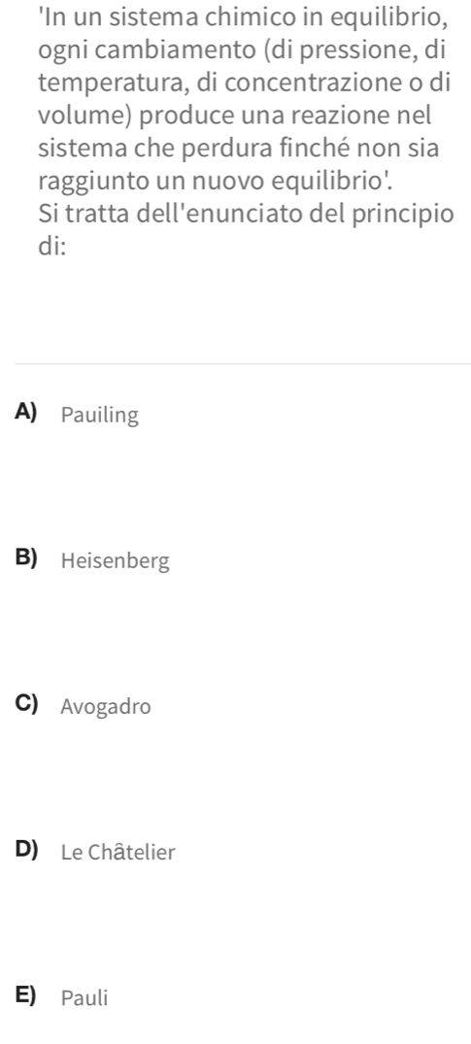Click the bold A) option letter
Image resolution: width=471 pixels, height=1044 pixels.
click(x=26, y=414)
